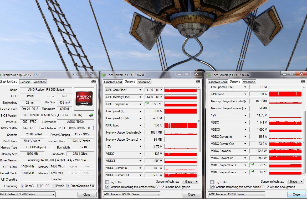Click Close button in right GPU-Z window

(x=296, y=194)
